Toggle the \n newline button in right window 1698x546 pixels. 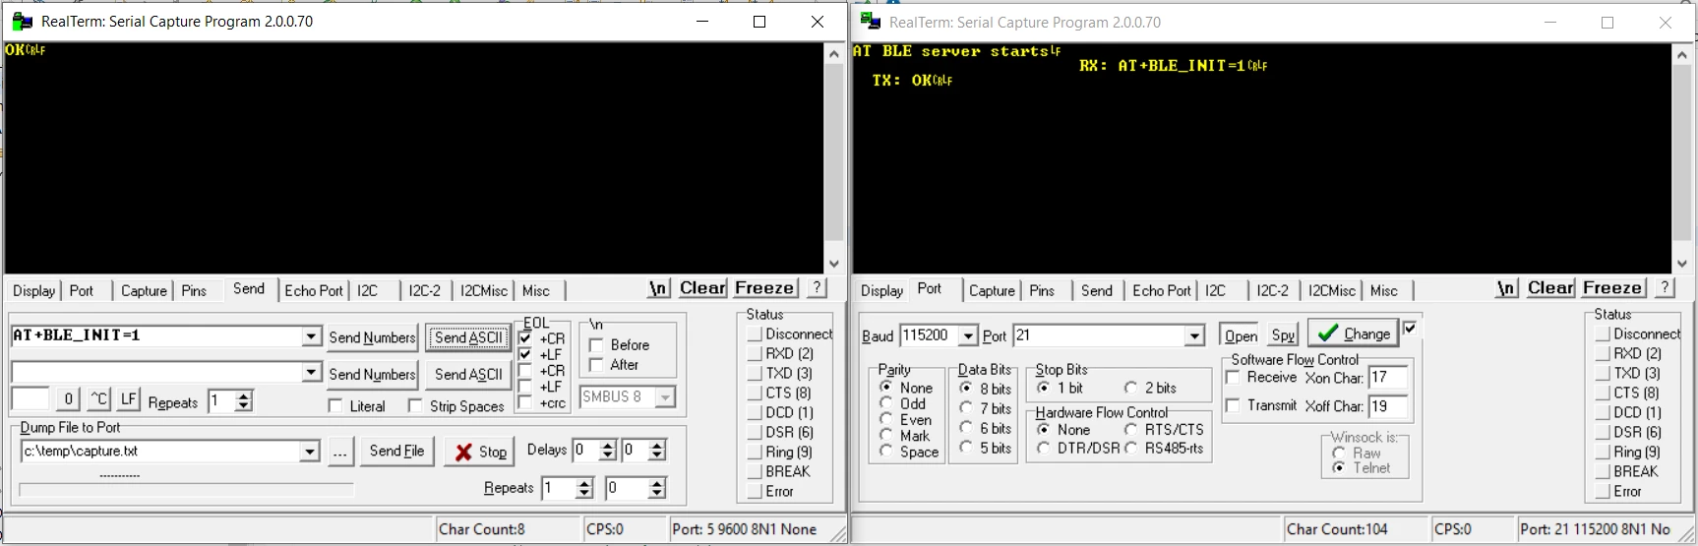coord(1506,287)
